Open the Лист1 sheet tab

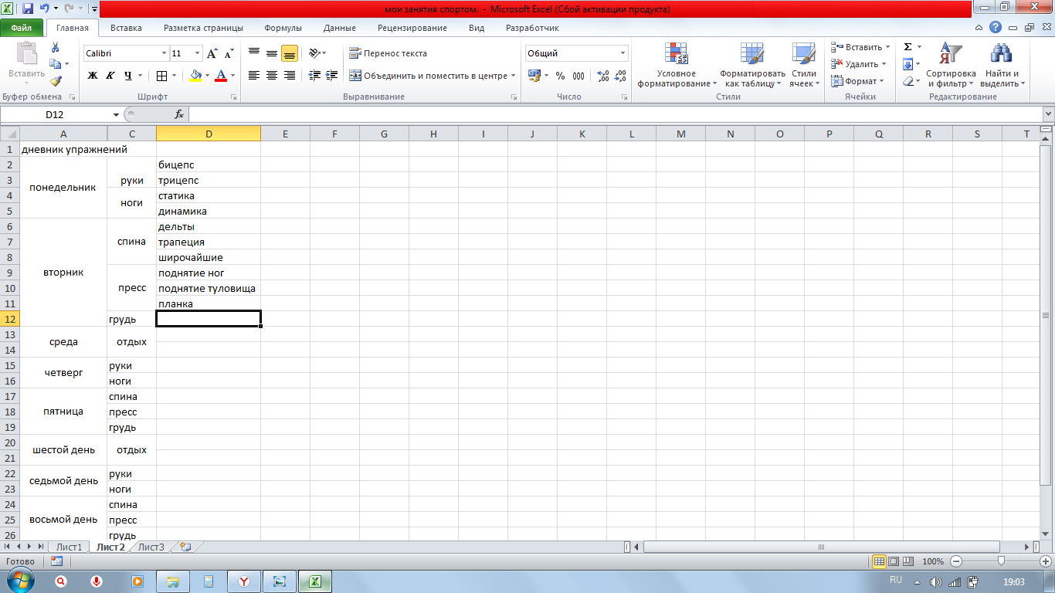point(69,547)
